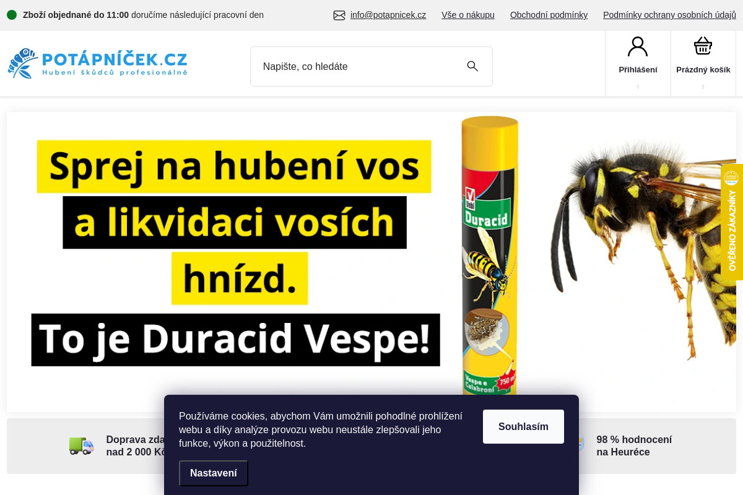743x495 pixels.
Task: Open the Duracid Vespe banner headline
Action: pos(235,253)
